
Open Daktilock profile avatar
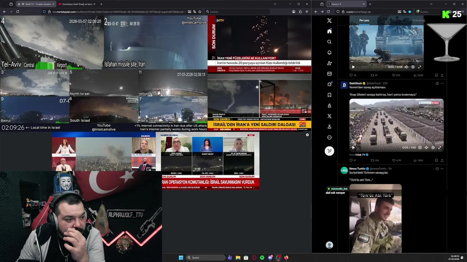tap(344, 85)
